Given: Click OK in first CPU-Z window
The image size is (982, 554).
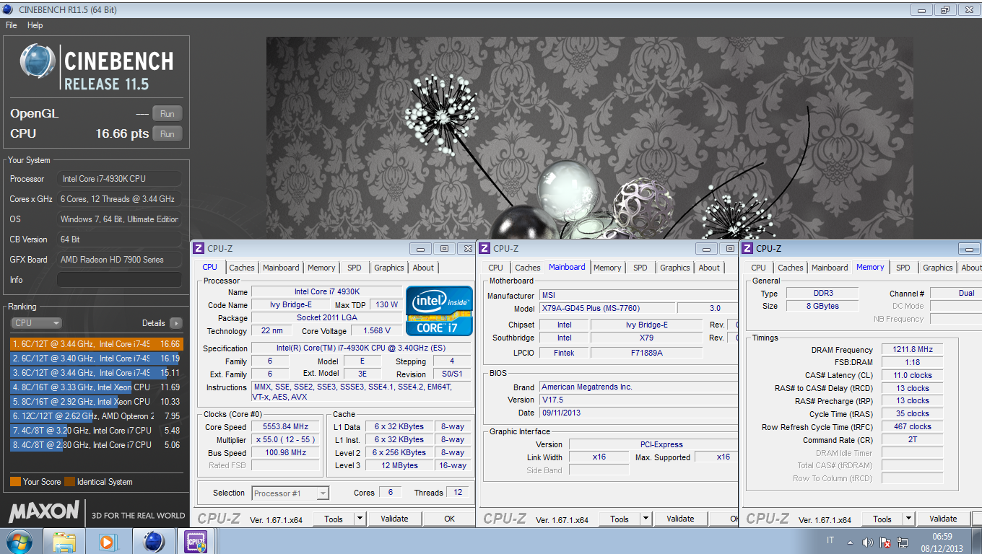Looking at the screenshot, I should point(449,519).
